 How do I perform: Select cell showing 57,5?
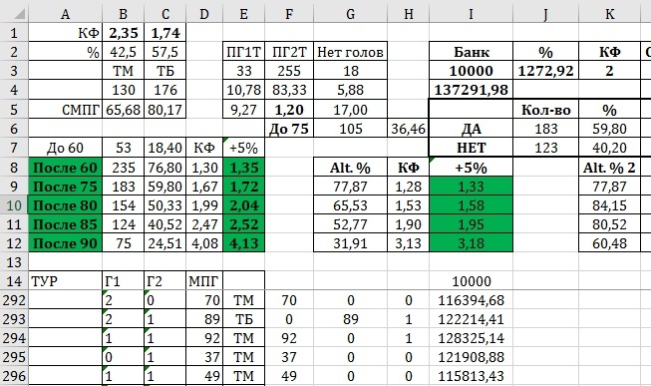click(165, 52)
